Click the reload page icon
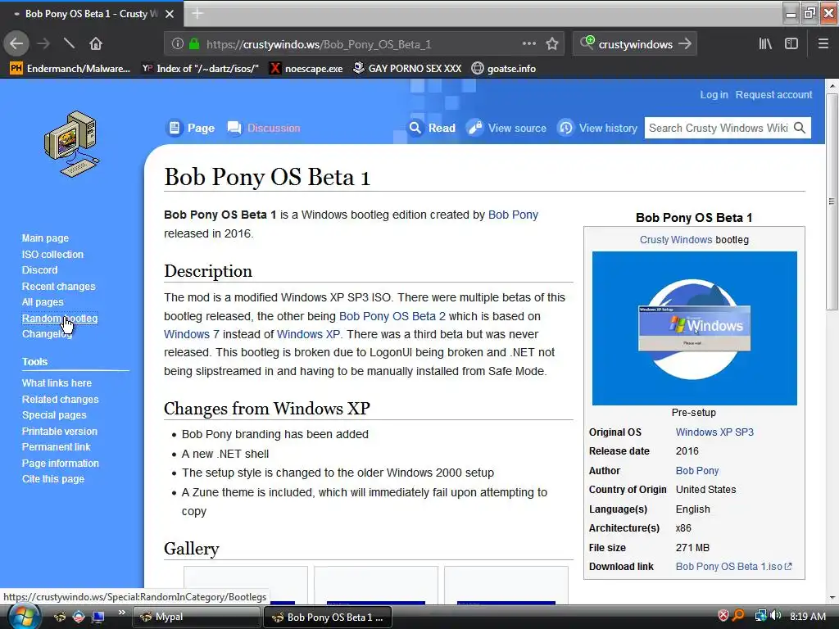Screen dimensions: 839x629 69,43
